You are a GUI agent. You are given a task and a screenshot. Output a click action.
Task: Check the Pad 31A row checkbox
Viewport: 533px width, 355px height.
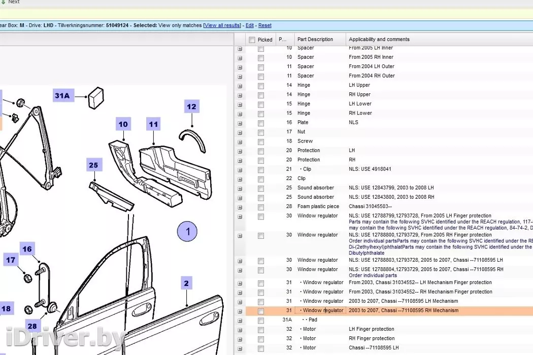tap(261, 321)
